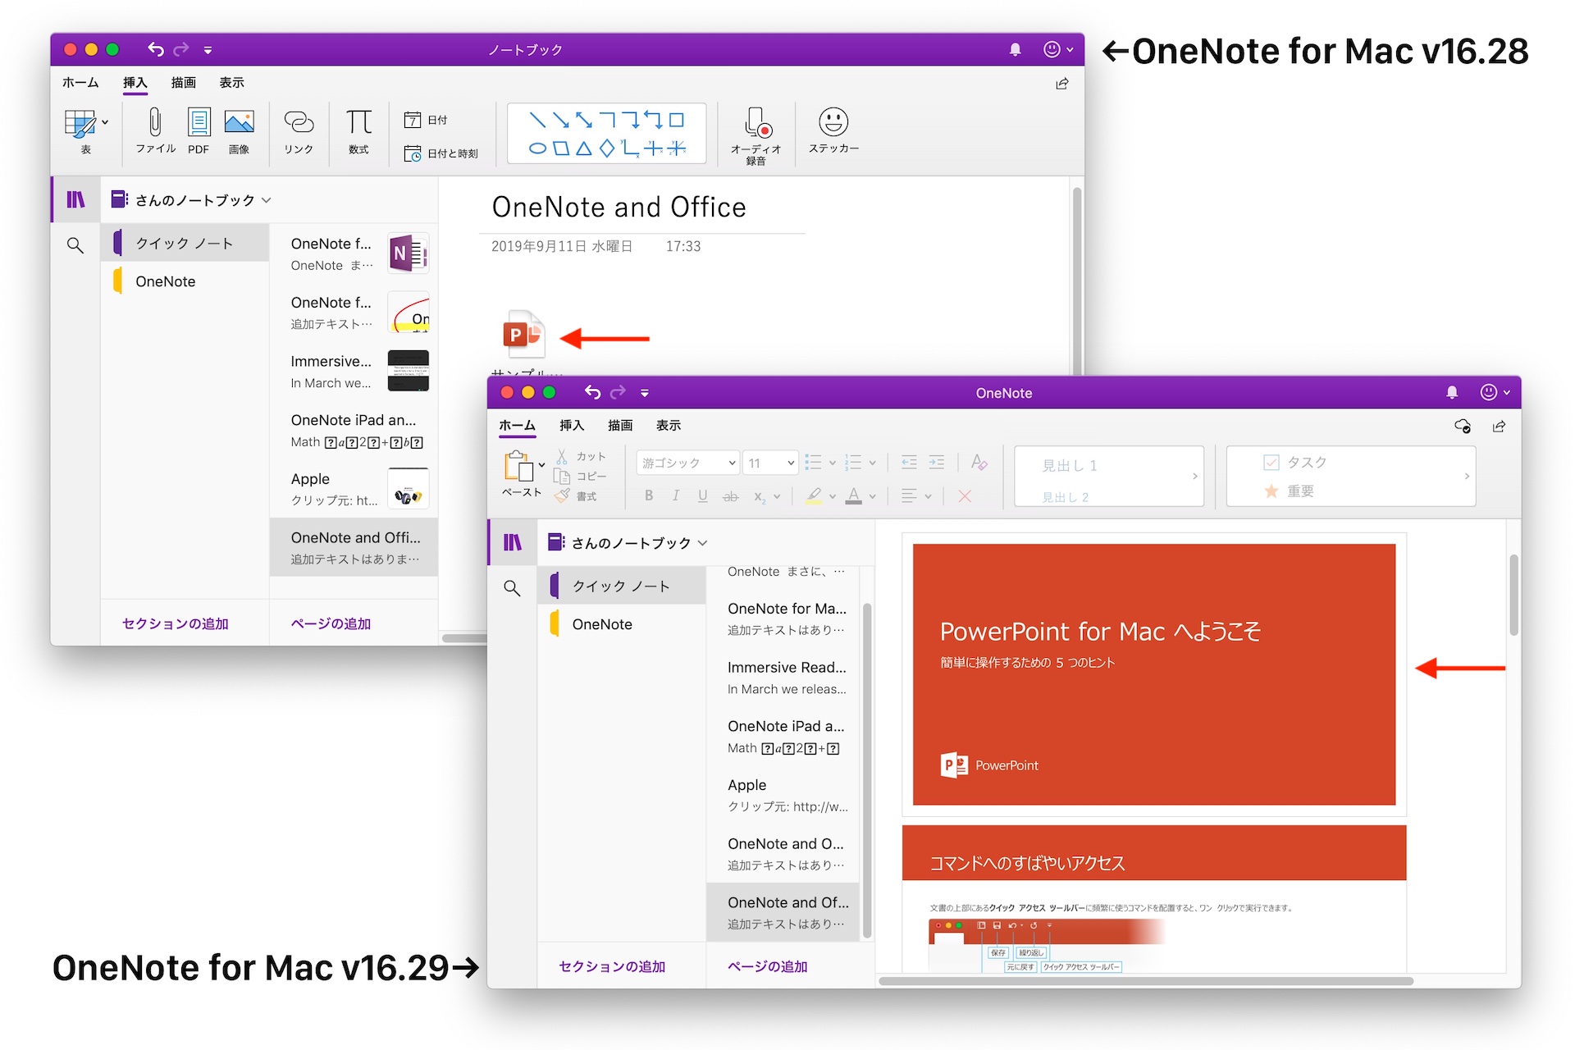Open search in the front window sidebar
Viewport: 1575px width, 1050px height.
[512, 588]
